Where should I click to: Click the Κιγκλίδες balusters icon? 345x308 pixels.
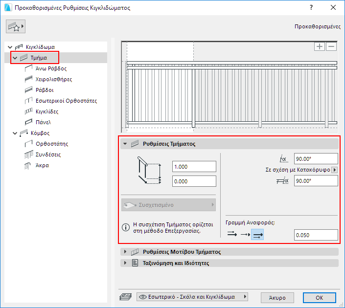click(x=28, y=111)
